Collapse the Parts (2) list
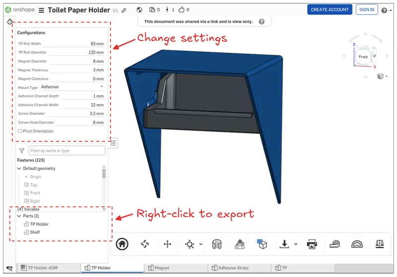This screenshot has width=397, height=277. (19, 216)
